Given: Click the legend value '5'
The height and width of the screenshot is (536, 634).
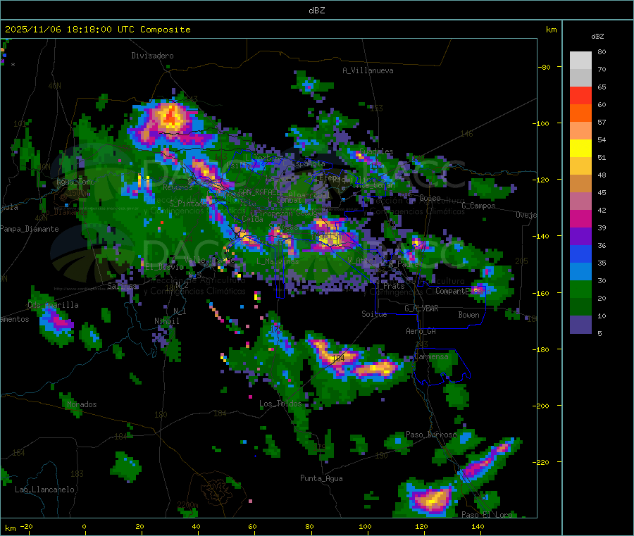Looking at the screenshot, I should point(599,333).
